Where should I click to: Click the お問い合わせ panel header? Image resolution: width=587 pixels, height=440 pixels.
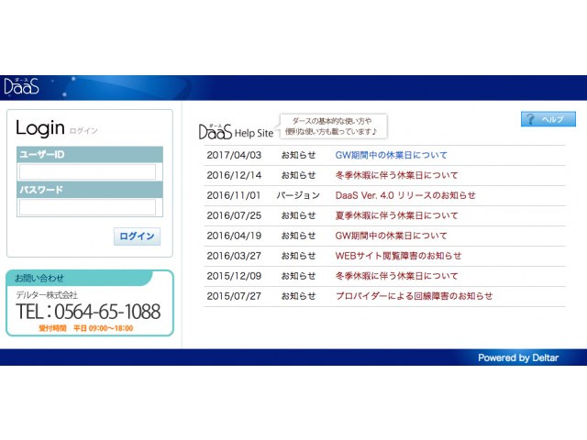click(x=89, y=278)
